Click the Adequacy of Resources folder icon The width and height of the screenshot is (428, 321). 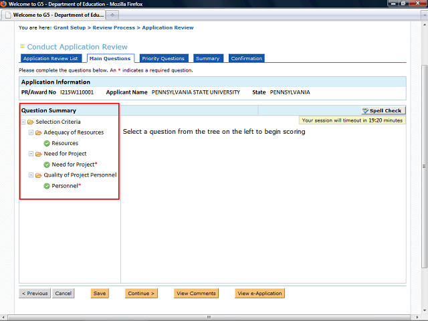[39, 132]
